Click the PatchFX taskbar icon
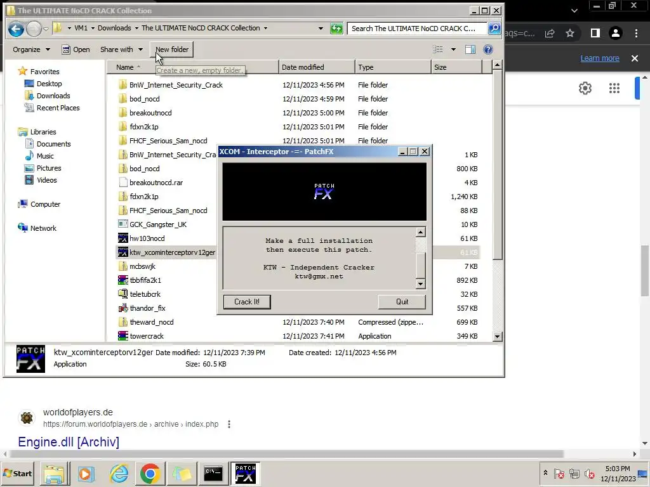The width and height of the screenshot is (650, 487). tap(246, 473)
